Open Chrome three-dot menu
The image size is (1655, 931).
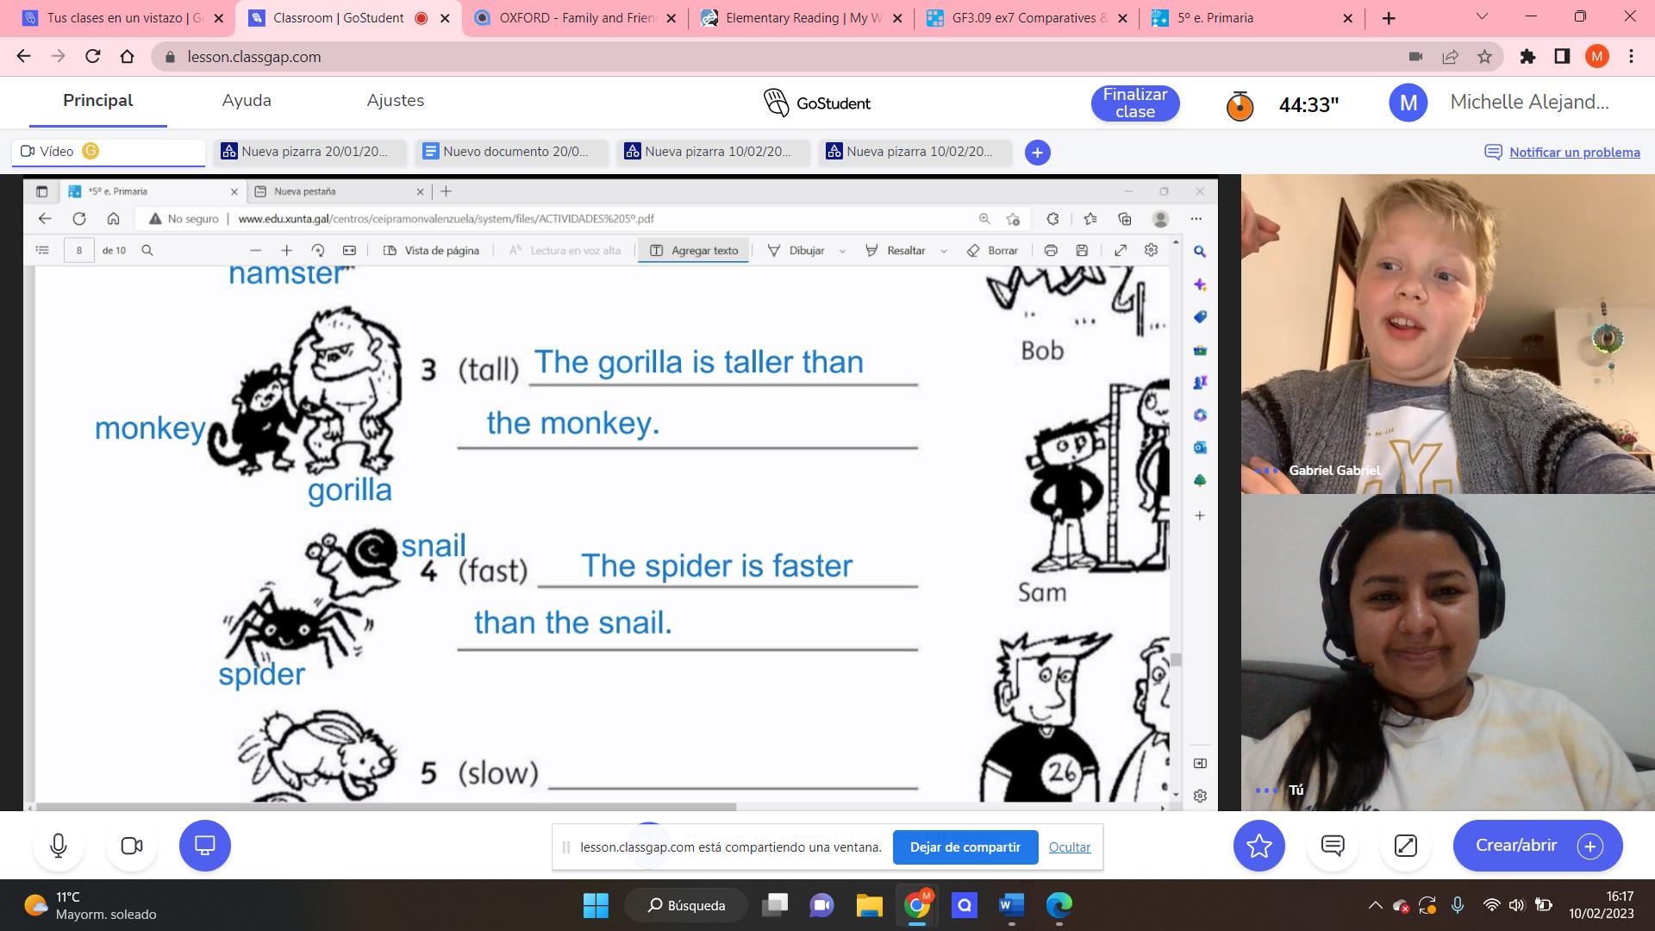click(1631, 57)
